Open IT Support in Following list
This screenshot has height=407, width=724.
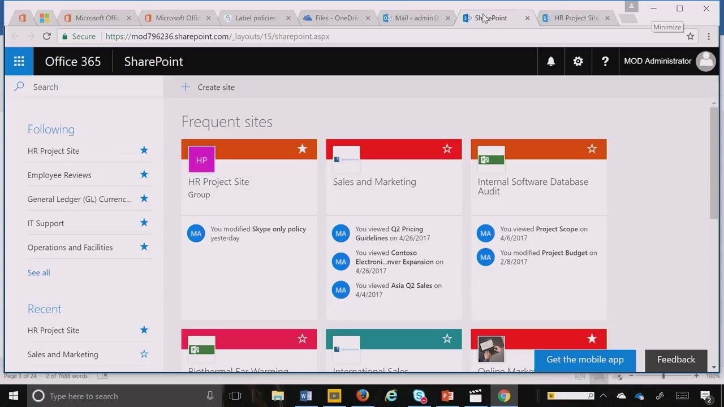tap(46, 223)
